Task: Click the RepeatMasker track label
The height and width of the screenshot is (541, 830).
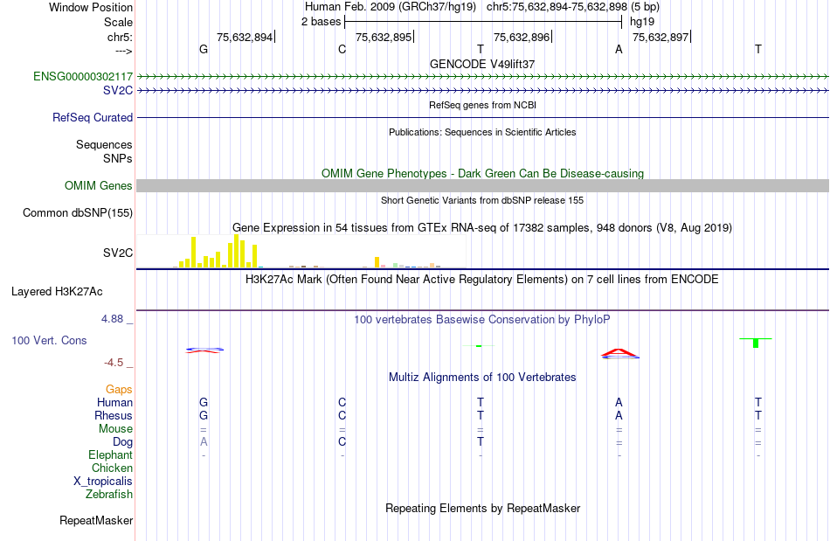Action: pyautogui.click(x=96, y=520)
